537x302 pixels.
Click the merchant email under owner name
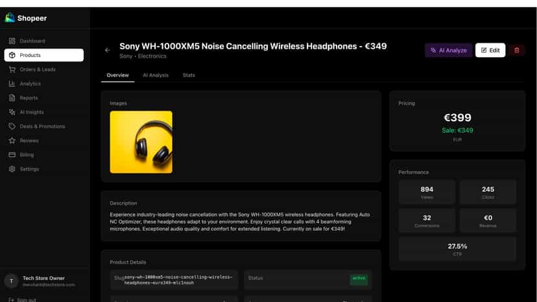pyautogui.click(x=49, y=285)
